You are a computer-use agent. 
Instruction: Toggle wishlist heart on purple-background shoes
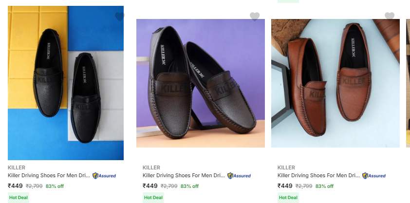click(255, 17)
